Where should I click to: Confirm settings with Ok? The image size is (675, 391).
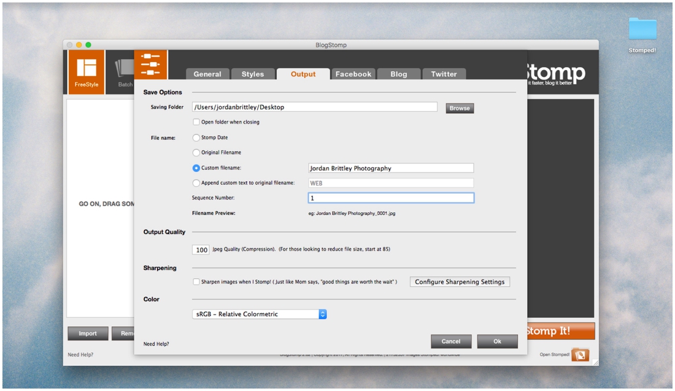(497, 341)
